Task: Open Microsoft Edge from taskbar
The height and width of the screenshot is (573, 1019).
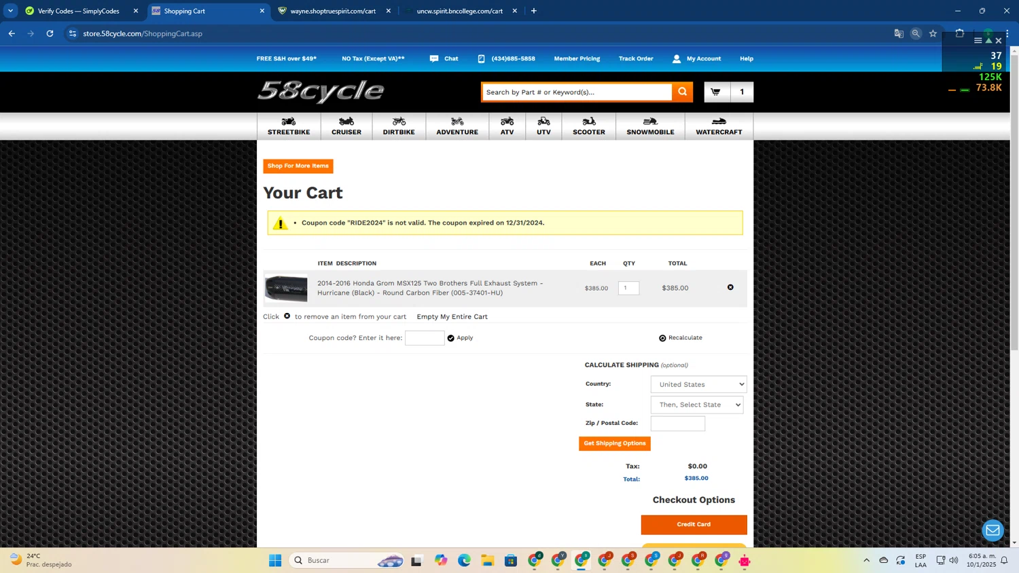Action: pyautogui.click(x=464, y=560)
